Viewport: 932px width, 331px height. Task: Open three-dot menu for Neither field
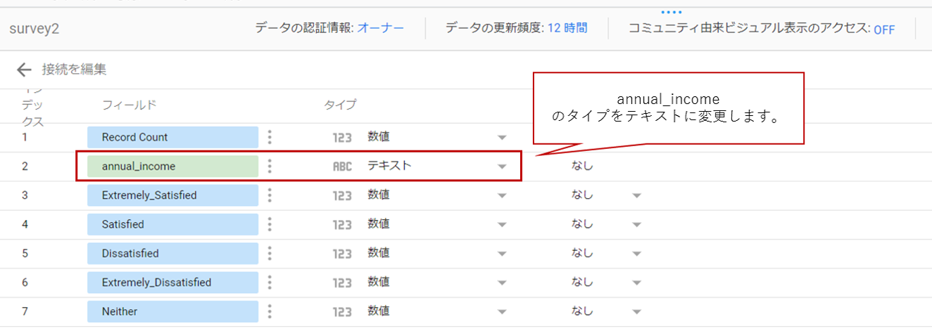(x=270, y=311)
